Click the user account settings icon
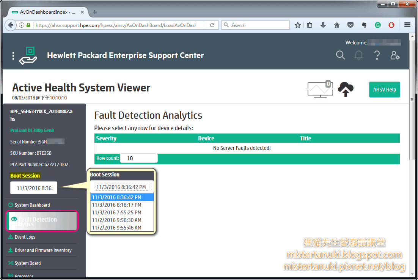 coord(395,55)
